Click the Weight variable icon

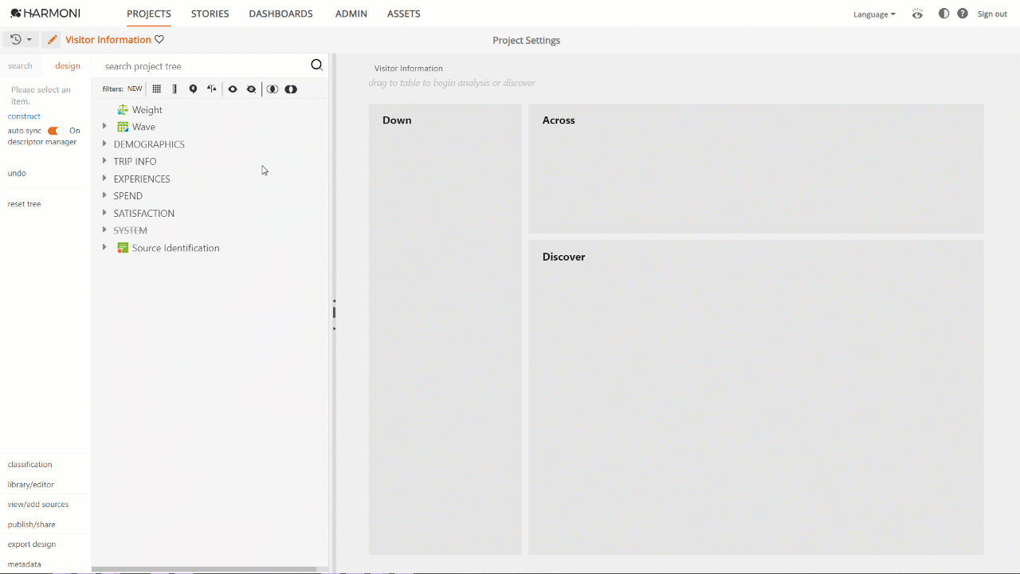tap(123, 110)
